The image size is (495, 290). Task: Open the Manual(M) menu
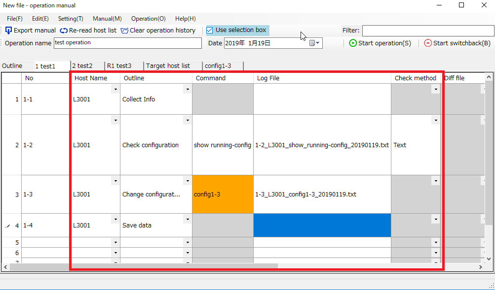107,19
